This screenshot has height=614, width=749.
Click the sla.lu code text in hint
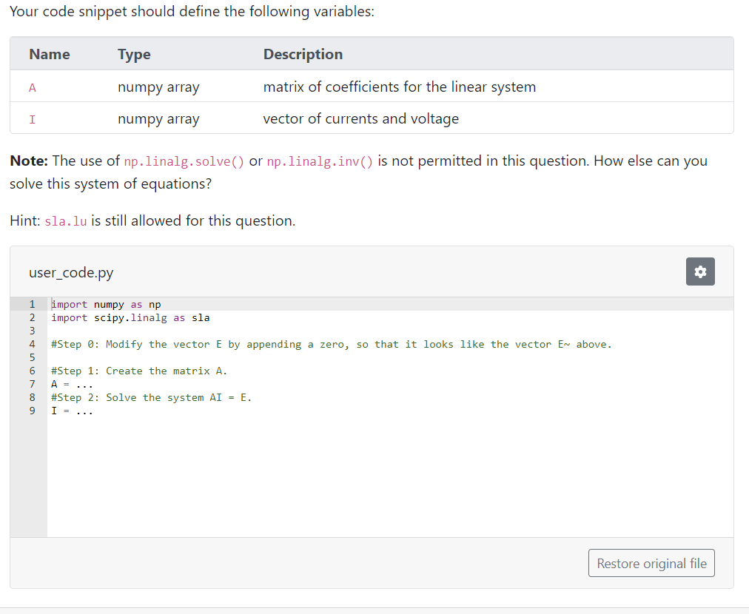tap(65, 221)
